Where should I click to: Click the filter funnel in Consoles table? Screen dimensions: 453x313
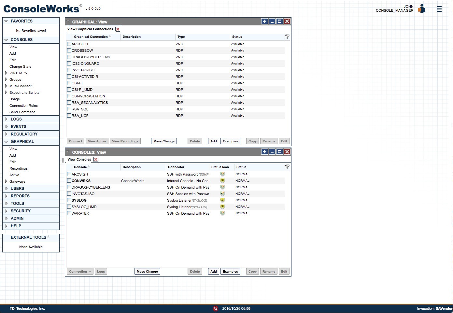287,167
